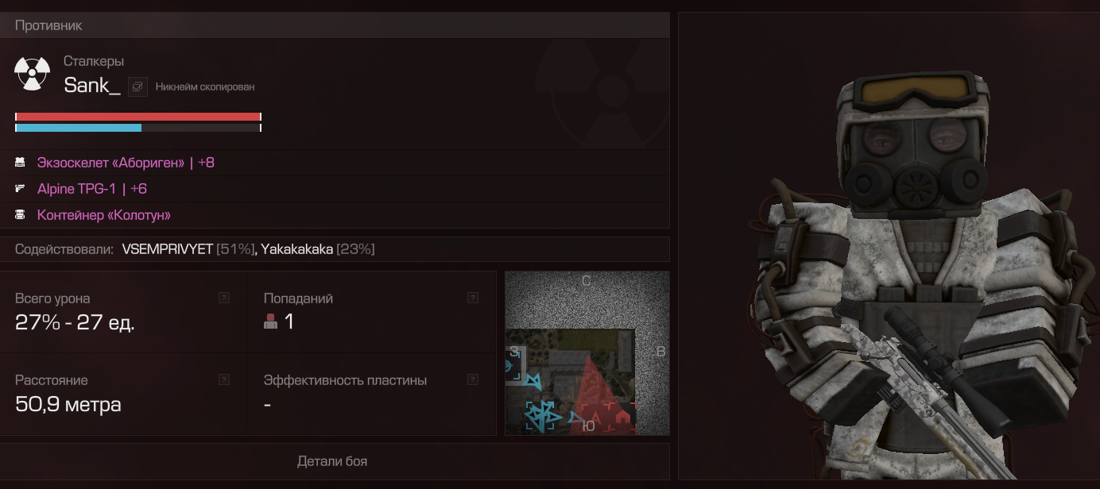
Task: Click the help icon for Эффективность пластины
Action: coord(473,379)
